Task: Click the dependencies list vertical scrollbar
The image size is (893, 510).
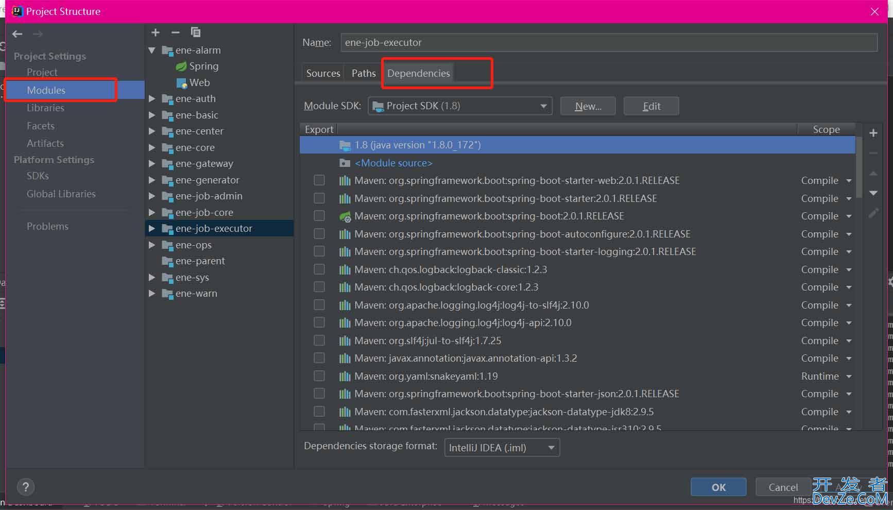Action: (x=859, y=167)
